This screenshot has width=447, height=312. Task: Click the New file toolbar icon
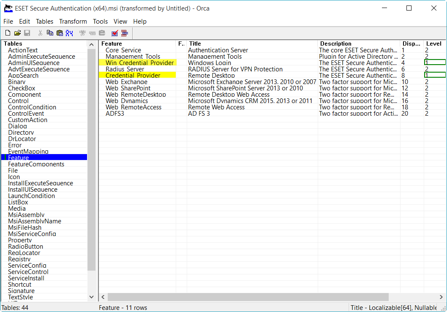coord(8,33)
